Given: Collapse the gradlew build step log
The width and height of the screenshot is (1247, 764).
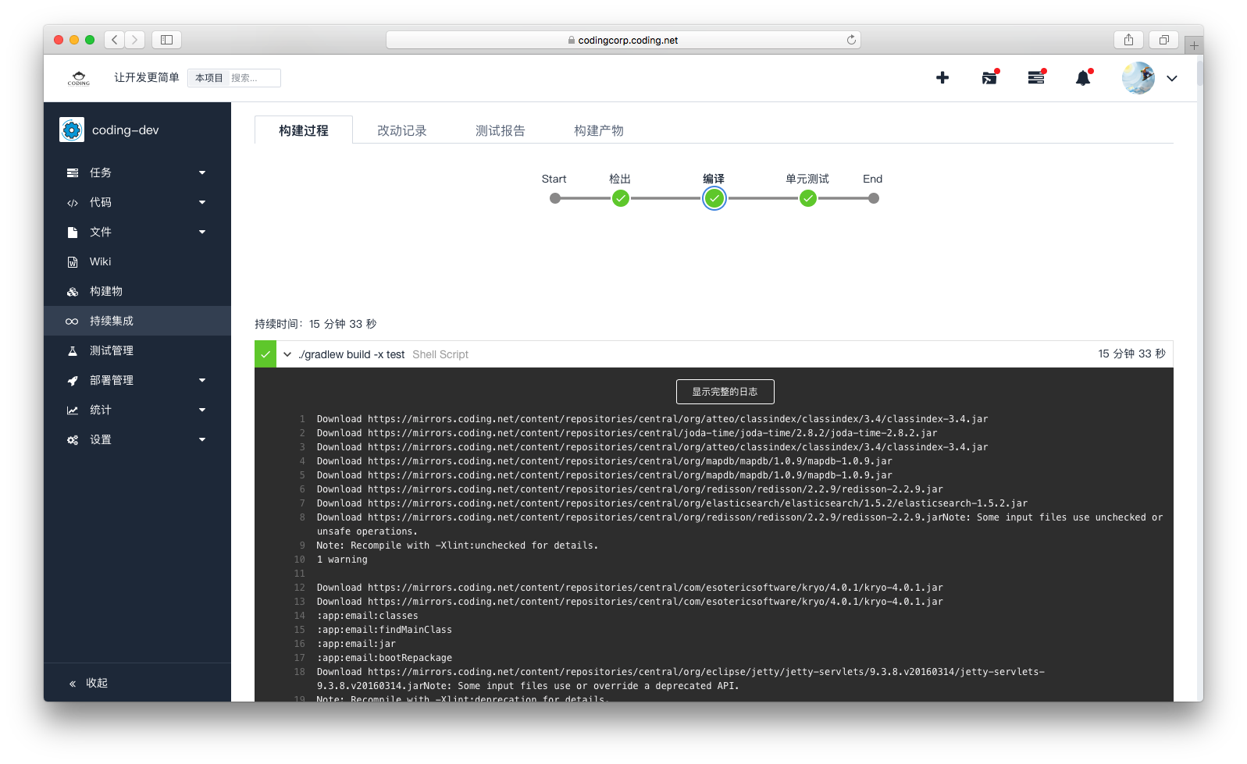Looking at the screenshot, I should point(287,354).
